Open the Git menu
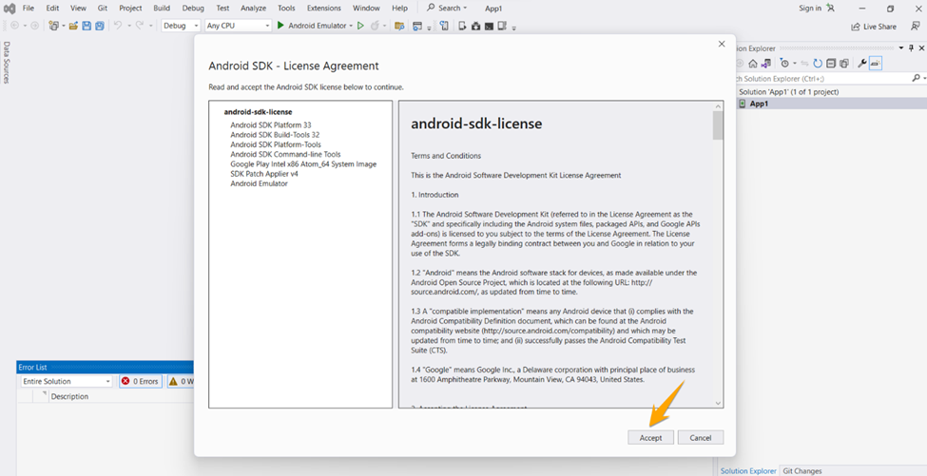Screen dimensions: 927x476 point(103,9)
